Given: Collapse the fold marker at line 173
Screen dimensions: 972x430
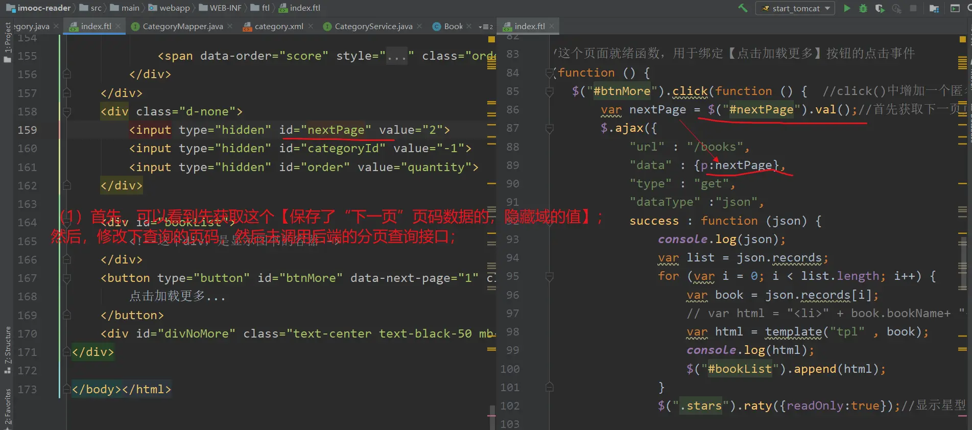Looking at the screenshot, I should (x=66, y=389).
